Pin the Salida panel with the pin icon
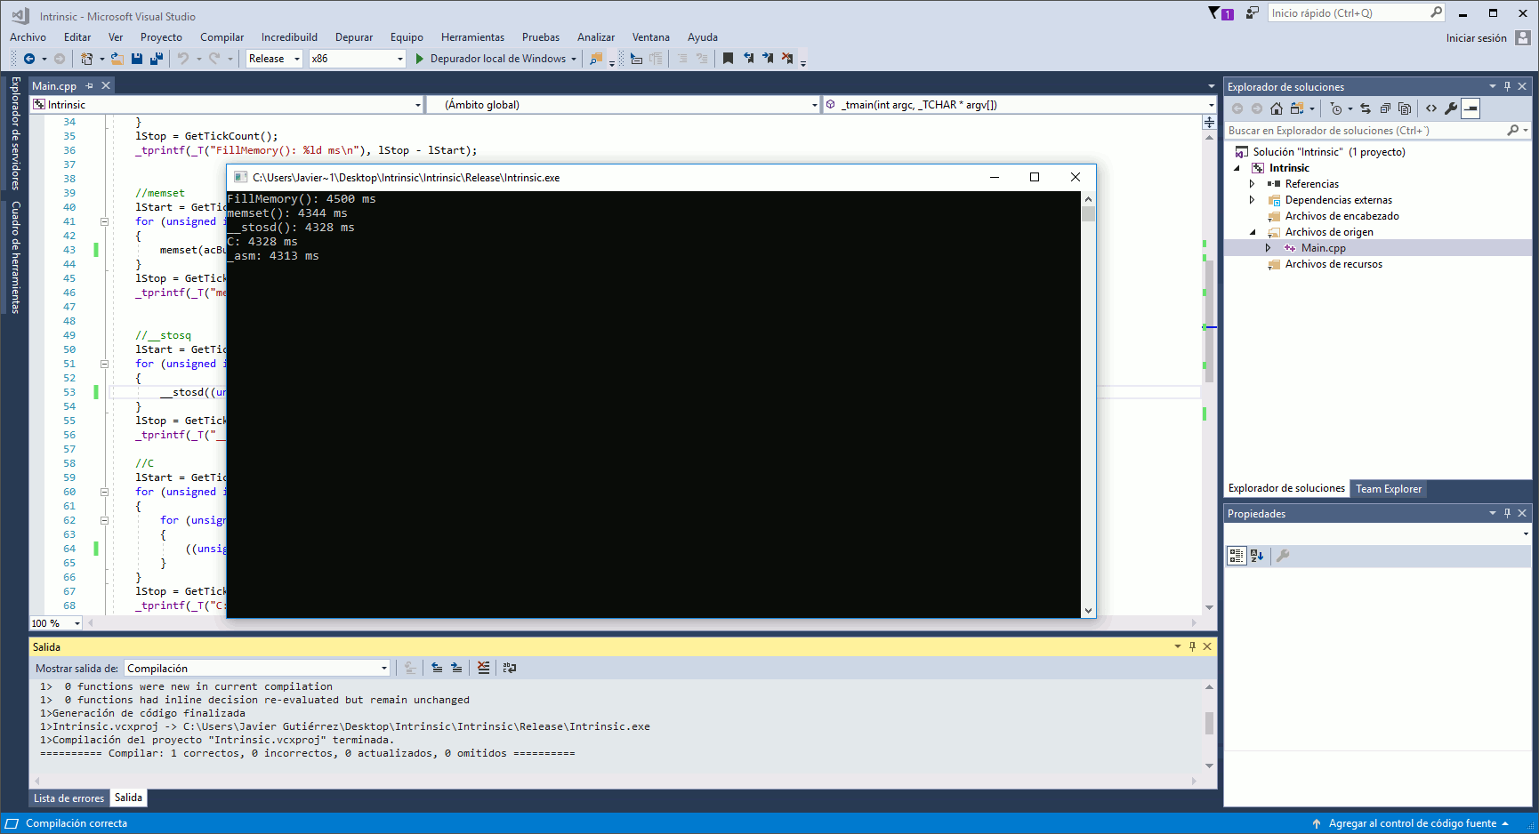This screenshot has height=834, width=1539. coord(1192,646)
